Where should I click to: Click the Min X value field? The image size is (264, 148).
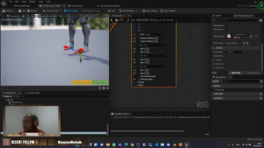click(147, 49)
